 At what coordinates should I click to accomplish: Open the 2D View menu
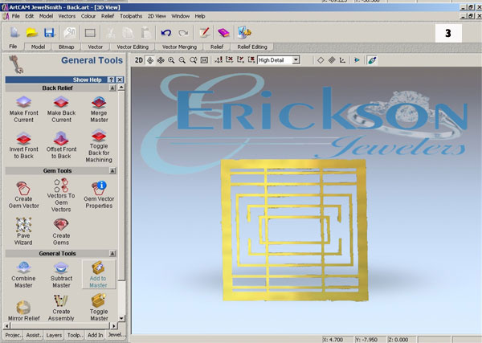[157, 16]
